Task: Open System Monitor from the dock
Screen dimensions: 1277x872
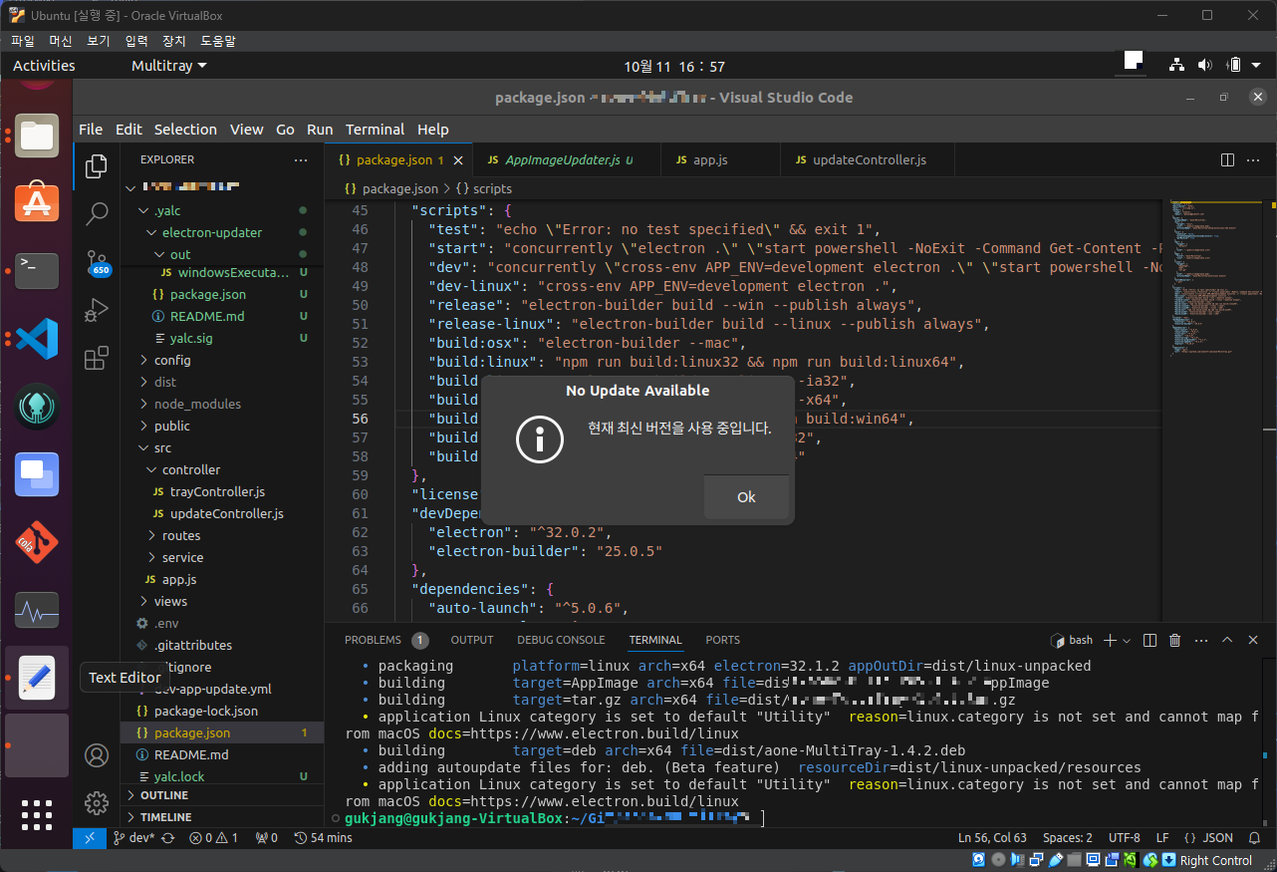Action: (x=37, y=610)
